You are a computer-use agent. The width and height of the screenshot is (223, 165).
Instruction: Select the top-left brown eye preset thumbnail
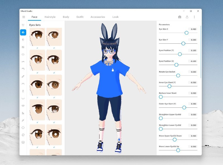[x=37, y=37]
